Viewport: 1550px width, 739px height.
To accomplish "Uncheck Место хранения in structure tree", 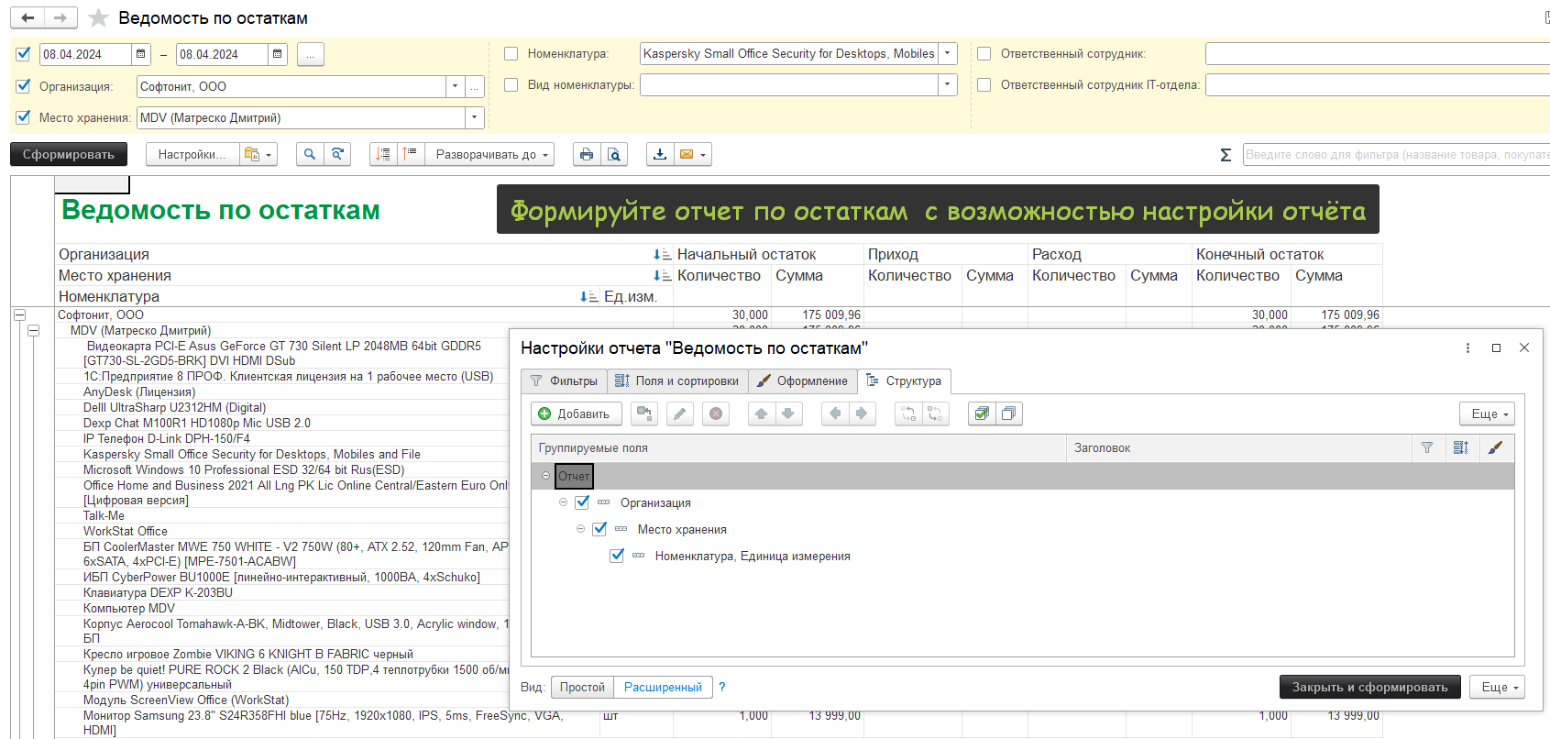I will (x=599, y=529).
